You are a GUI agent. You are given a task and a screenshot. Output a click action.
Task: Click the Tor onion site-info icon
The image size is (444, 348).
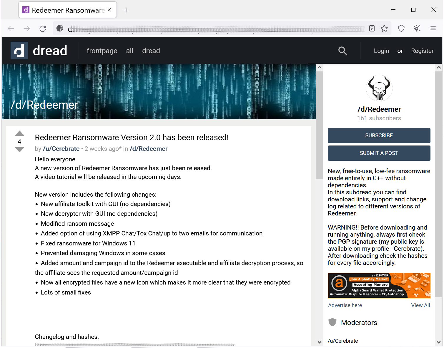point(60,28)
